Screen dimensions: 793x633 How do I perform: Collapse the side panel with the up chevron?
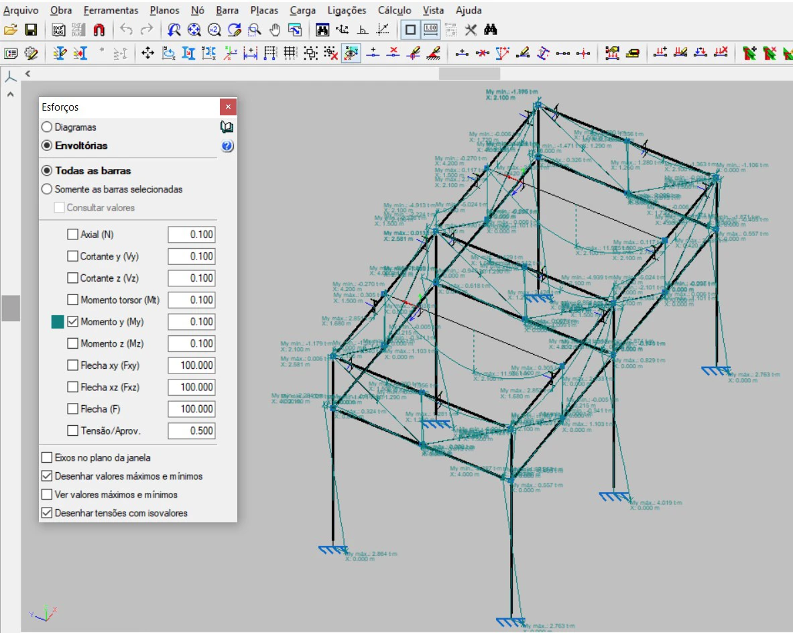(x=11, y=95)
